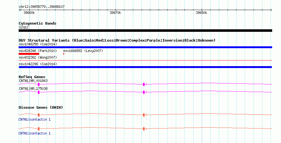281x143 pixels.
Task: Open variant nsv1042296 (Coe2014) label
Action: 38,64
